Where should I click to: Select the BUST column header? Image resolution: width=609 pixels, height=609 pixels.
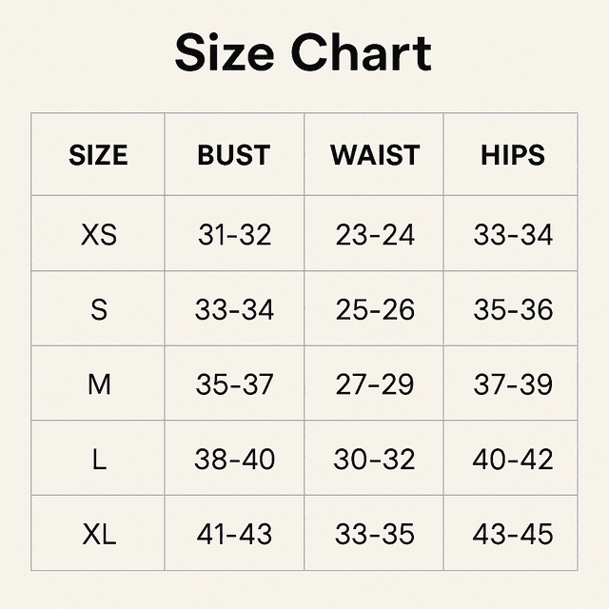[234, 155]
